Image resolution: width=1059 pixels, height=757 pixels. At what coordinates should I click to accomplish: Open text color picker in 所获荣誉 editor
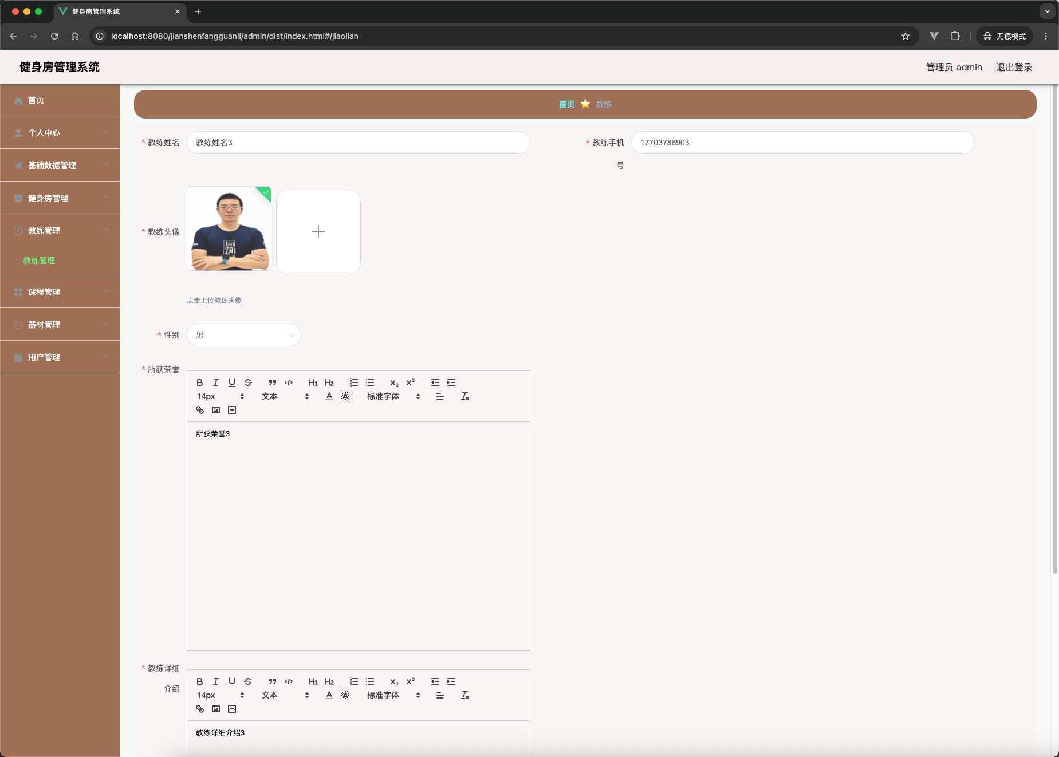point(329,396)
